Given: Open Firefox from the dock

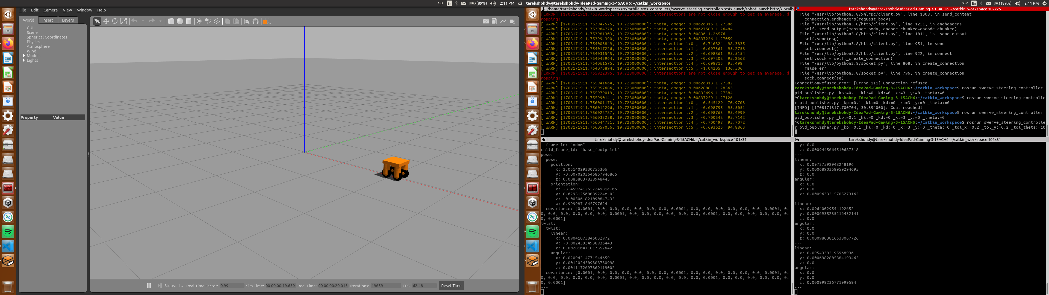Looking at the screenshot, I should pos(8,43).
